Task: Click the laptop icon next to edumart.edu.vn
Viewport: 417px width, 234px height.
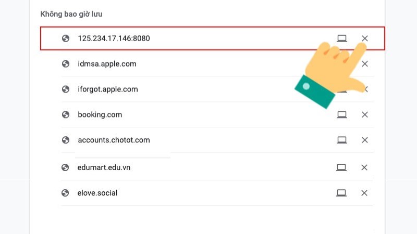Action: pos(341,167)
